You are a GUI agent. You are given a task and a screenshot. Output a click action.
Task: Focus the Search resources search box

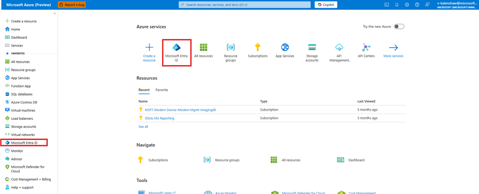click(x=245, y=5)
